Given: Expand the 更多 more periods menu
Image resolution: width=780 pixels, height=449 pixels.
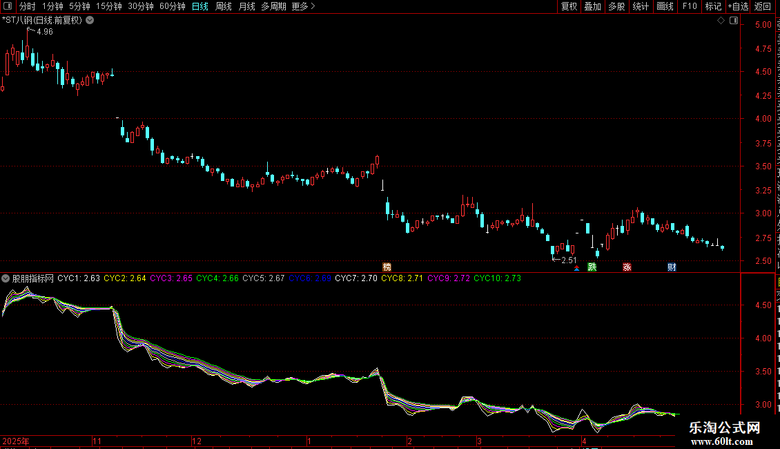Looking at the screenshot, I should click(x=303, y=6).
